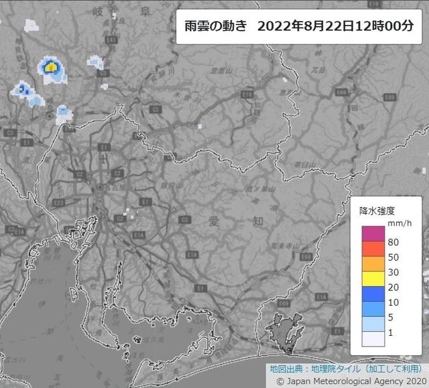Image resolution: width=429 pixels, height=388 pixels.
Task: Click the legend value 5
Action: click(390, 318)
